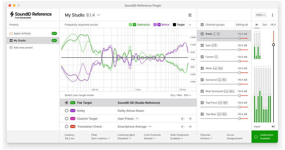The height and width of the screenshot is (150, 285).
Task: Uncheck the Channel groups checkbox
Action: (202, 25)
